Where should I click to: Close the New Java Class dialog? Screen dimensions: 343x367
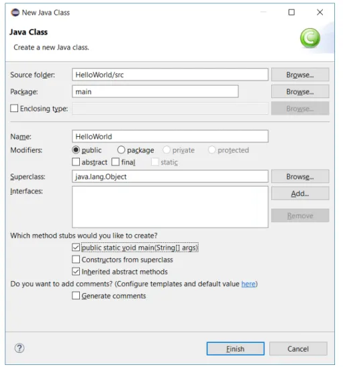point(320,12)
